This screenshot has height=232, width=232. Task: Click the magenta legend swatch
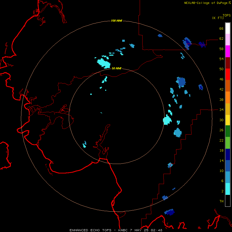228,51
